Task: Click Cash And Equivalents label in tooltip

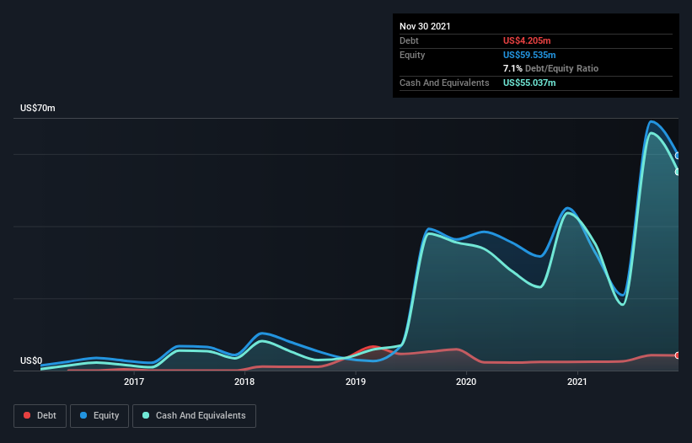Action: pyautogui.click(x=444, y=83)
